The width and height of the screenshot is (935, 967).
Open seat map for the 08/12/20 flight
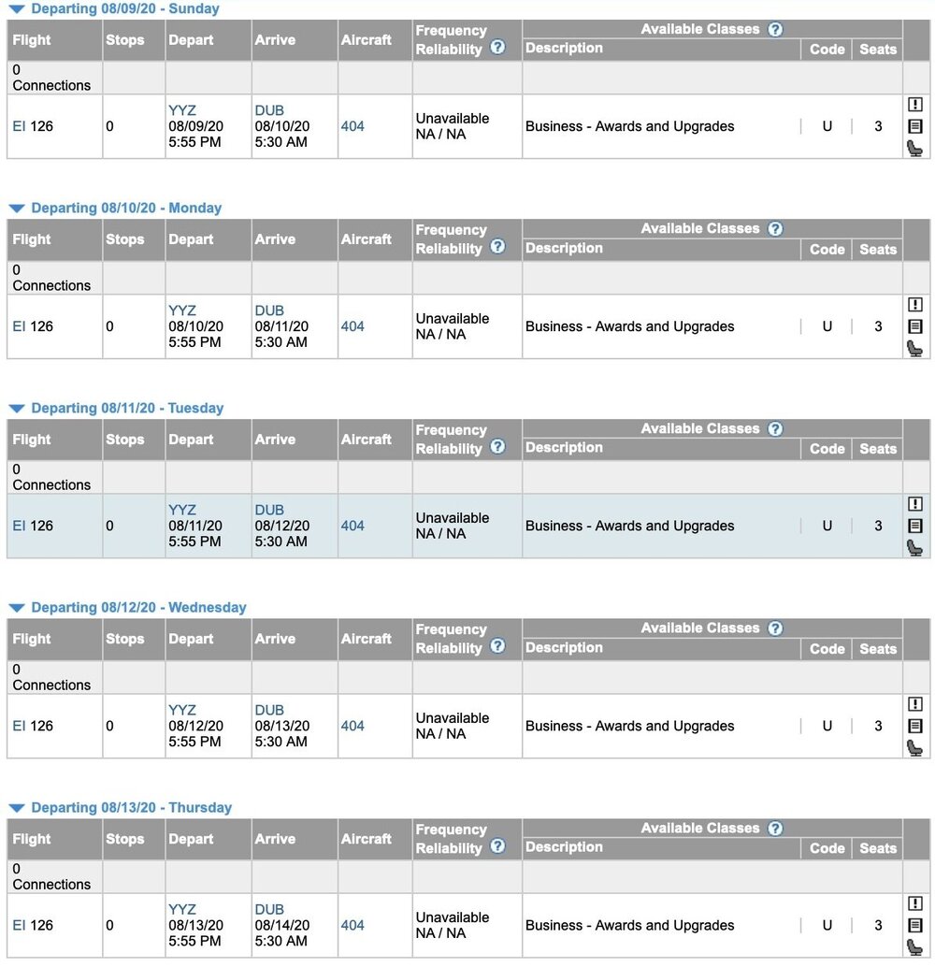[915, 747]
